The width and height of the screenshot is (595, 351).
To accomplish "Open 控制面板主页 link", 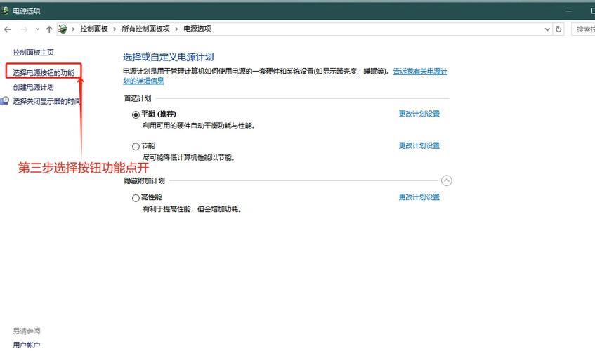I will click(34, 53).
